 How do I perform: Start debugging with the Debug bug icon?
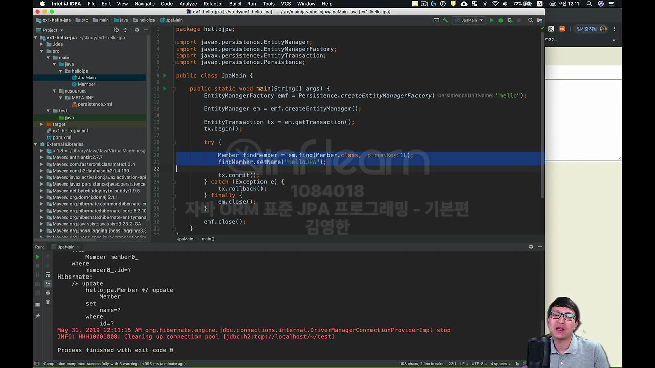point(501,20)
